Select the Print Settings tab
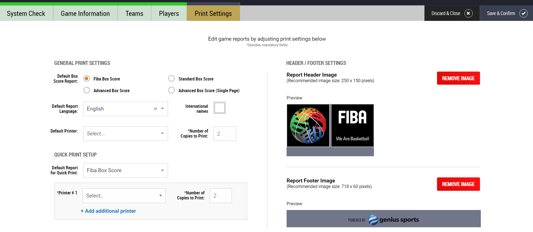 pyautogui.click(x=213, y=13)
